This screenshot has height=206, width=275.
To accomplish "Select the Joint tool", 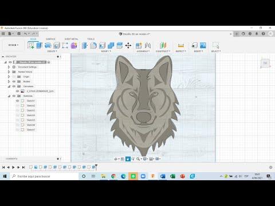I will 148,45.
